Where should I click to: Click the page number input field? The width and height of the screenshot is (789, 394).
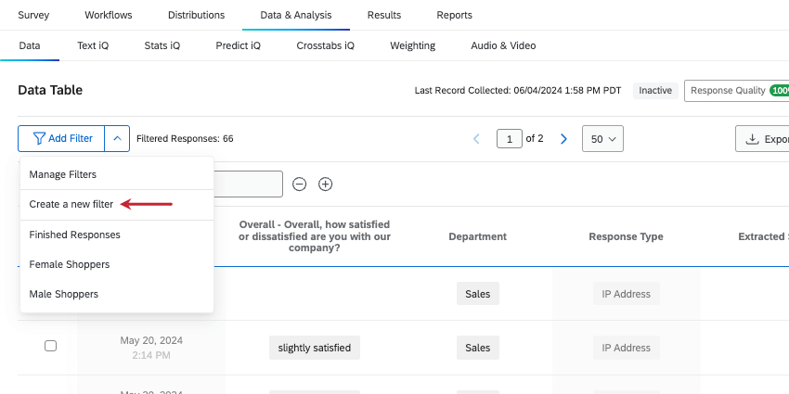(x=510, y=139)
